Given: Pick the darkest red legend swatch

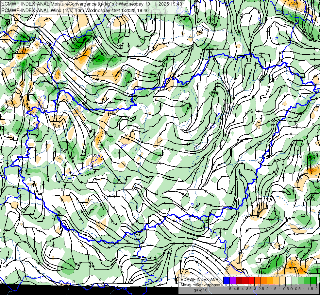Looking at the screenshot, I should (239, 280).
